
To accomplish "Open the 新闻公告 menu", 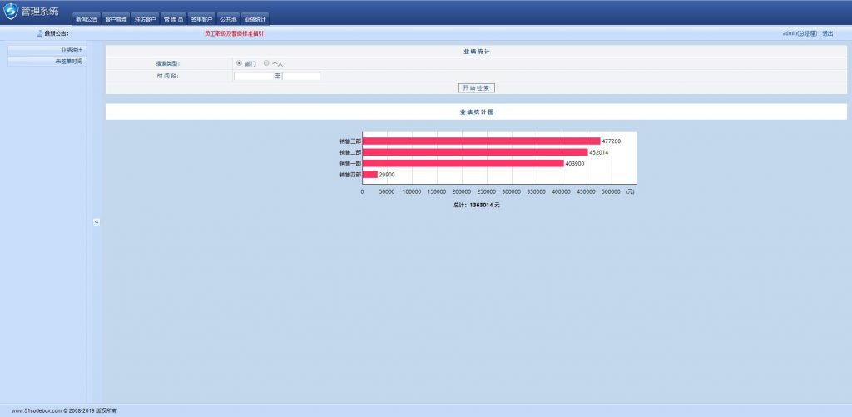I will (x=86, y=18).
